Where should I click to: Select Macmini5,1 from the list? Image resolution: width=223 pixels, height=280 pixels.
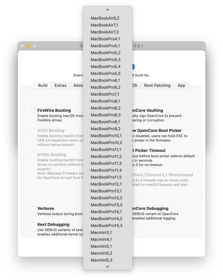tap(108, 247)
